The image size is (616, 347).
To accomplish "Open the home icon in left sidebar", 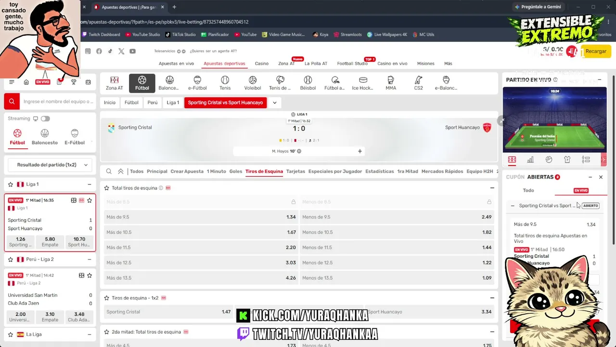I will pos(26,82).
